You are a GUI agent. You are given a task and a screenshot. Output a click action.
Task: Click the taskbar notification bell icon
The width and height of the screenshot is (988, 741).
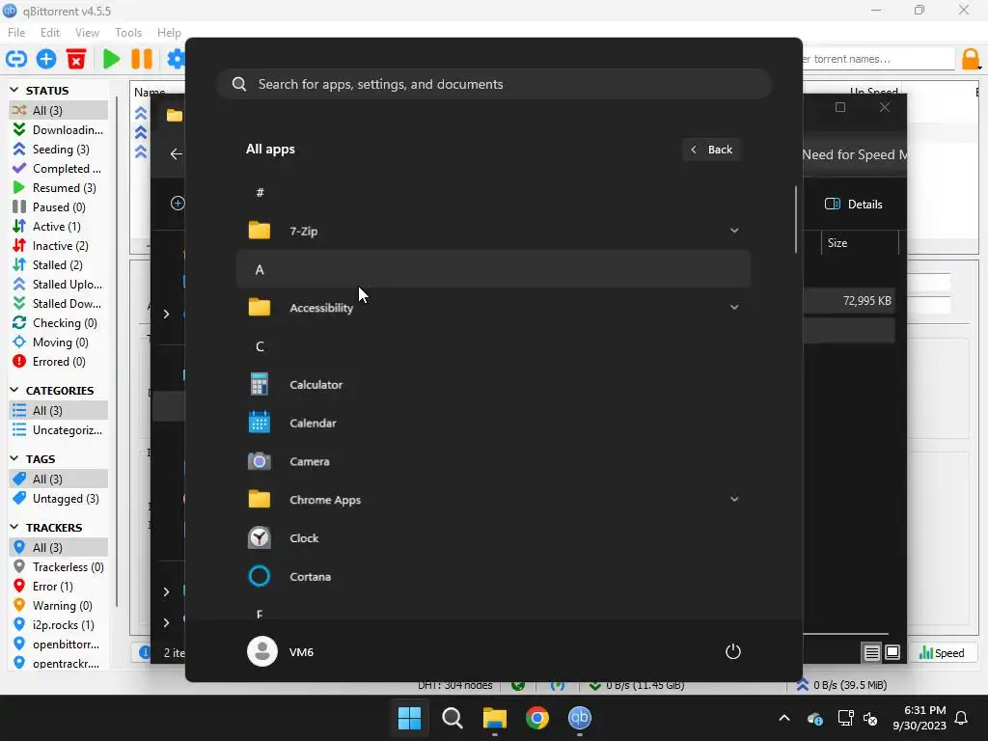(962, 718)
